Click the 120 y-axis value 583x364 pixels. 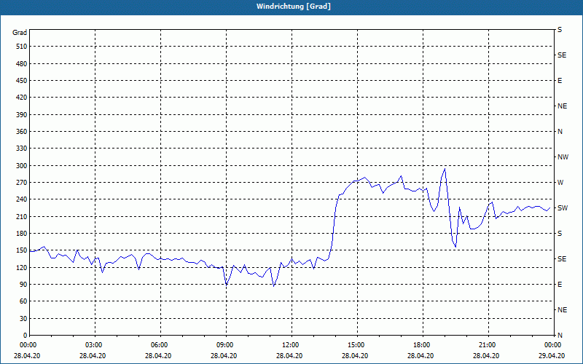(22, 268)
